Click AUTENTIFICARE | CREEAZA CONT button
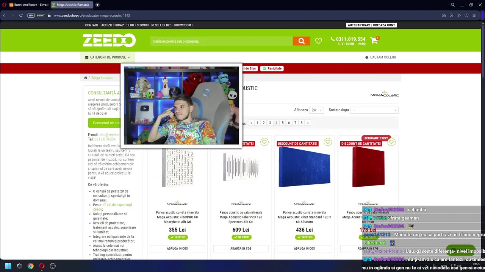This screenshot has width=485, height=272. click(372, 25)
